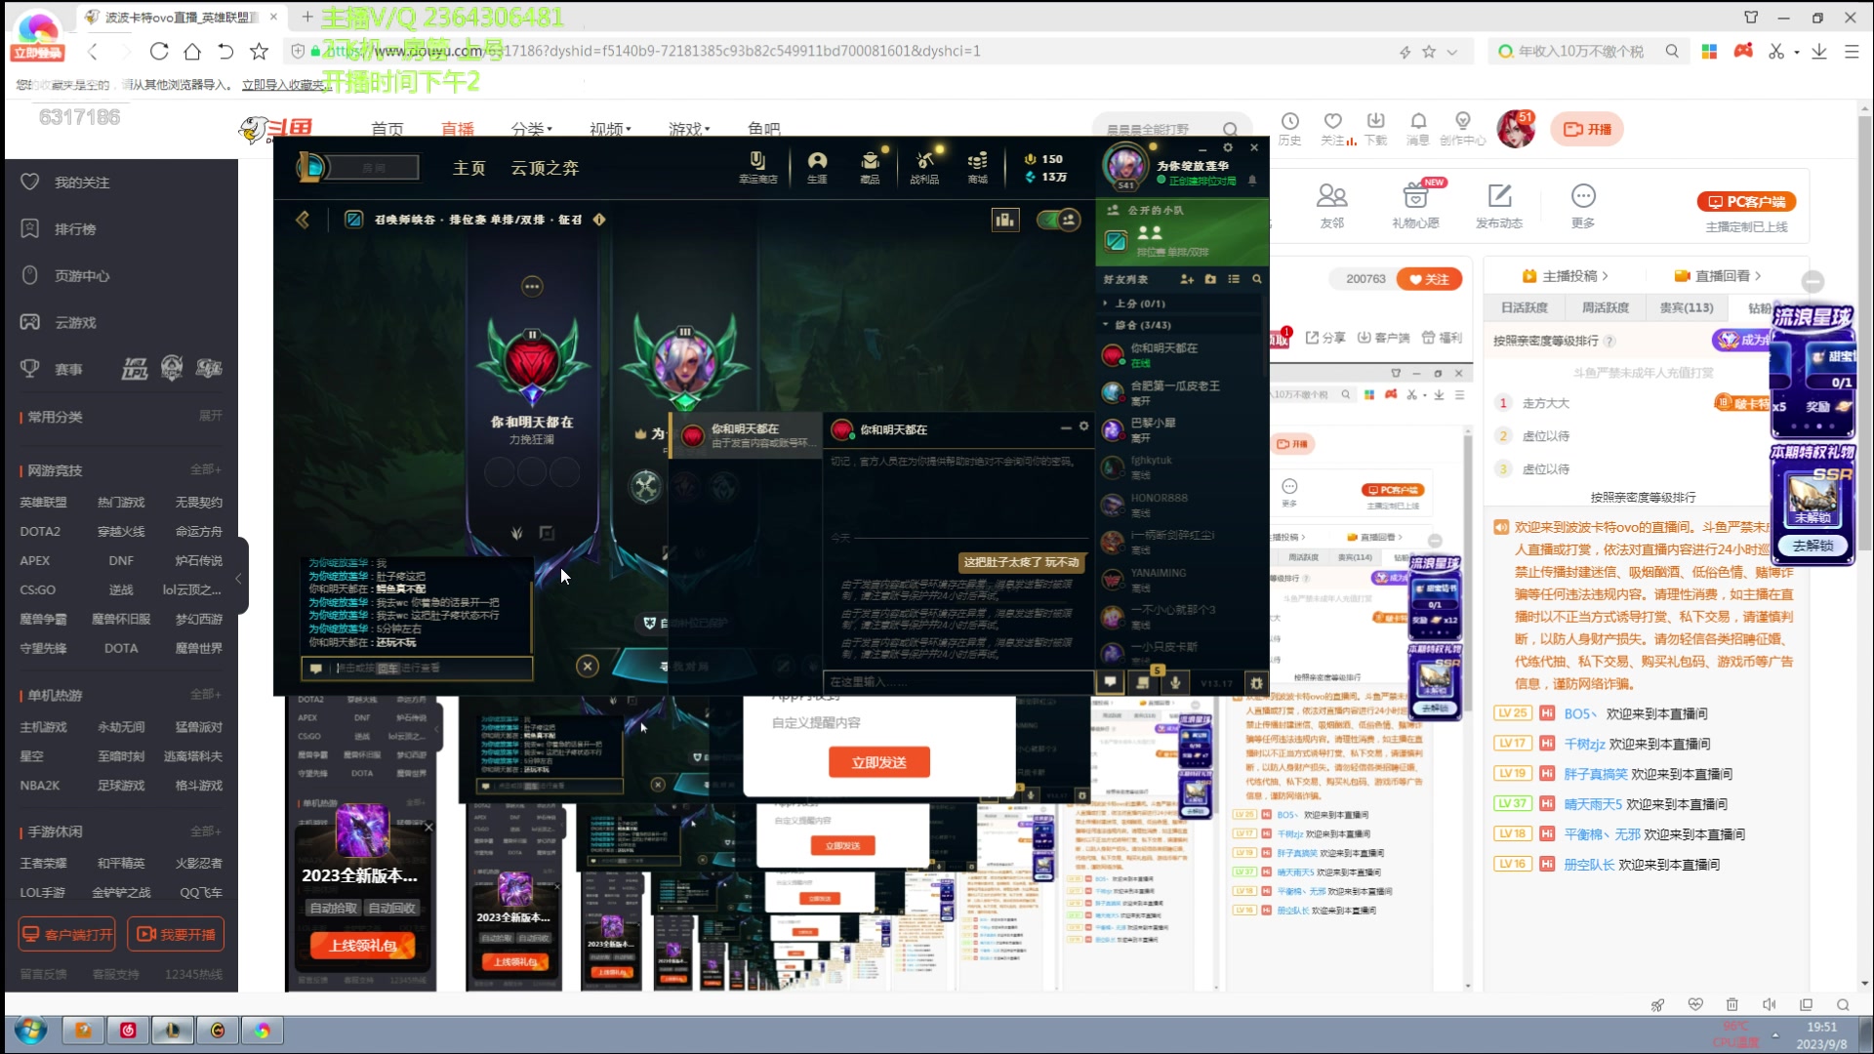Switch to 主页 tab in League client

(468, 168)
